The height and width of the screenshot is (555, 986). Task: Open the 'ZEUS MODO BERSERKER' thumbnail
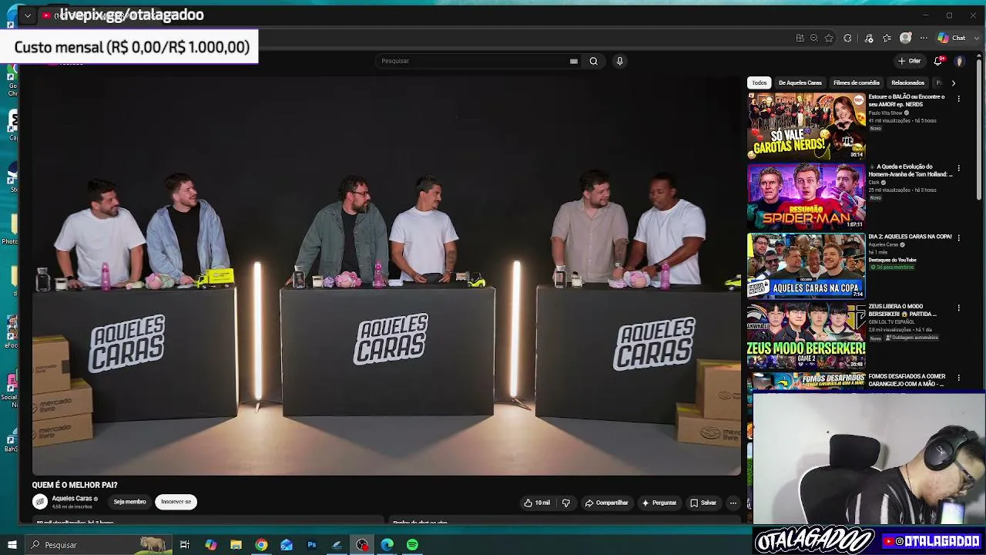[807, 335]
